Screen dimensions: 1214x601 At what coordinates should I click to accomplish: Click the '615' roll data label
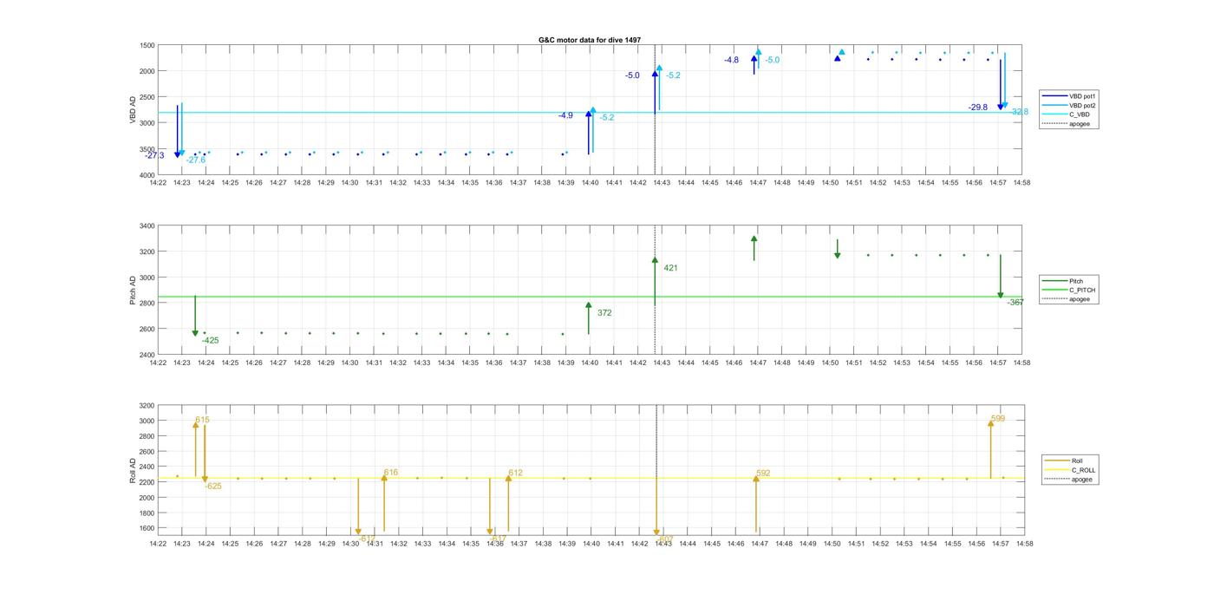[x=202, y=420]
